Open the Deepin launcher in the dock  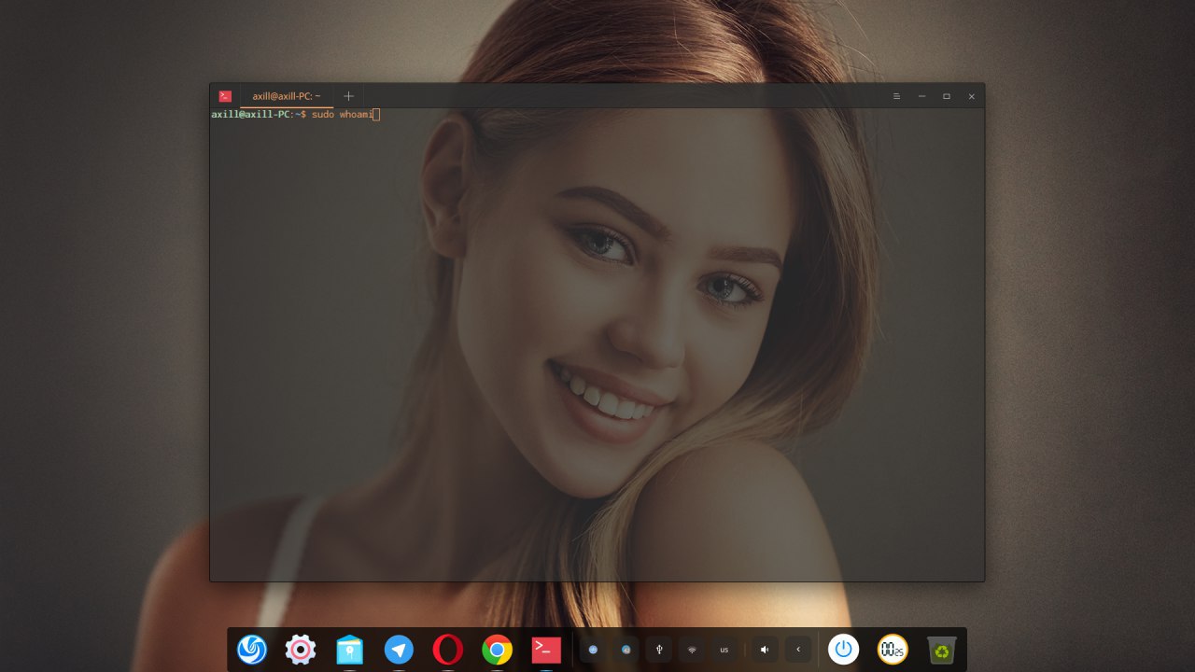point(252,650)
